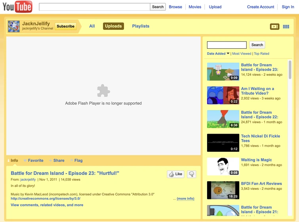Open BFDI Fan Art Reviews thumbnail 18:29
This screenshot has width=299, height=222.
click(x=223, y=190)
